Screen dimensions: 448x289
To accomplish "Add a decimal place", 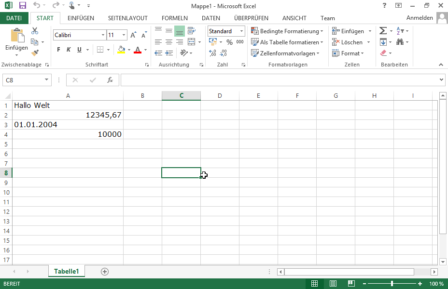I will [212, 53].
